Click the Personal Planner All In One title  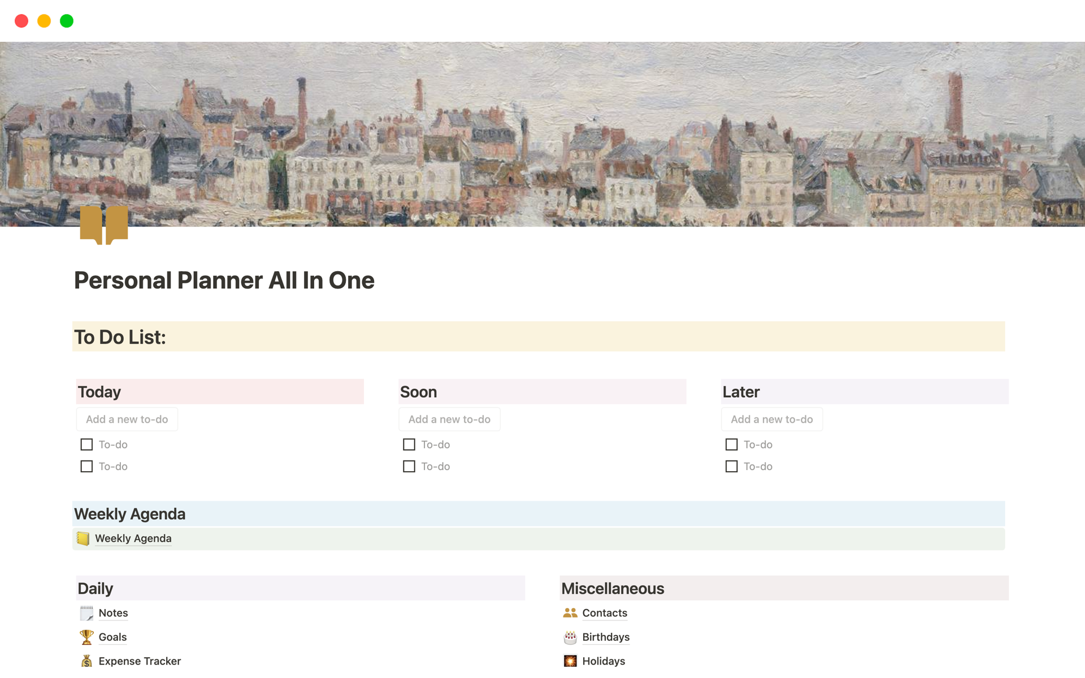click(x=224, y=280)
